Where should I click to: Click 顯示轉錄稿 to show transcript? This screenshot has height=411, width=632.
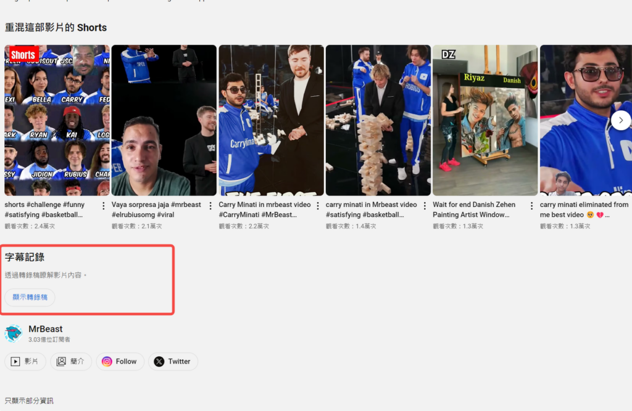(x=30, y=298)
